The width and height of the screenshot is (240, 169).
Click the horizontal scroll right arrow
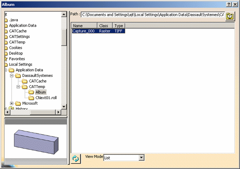click(58, 112)
